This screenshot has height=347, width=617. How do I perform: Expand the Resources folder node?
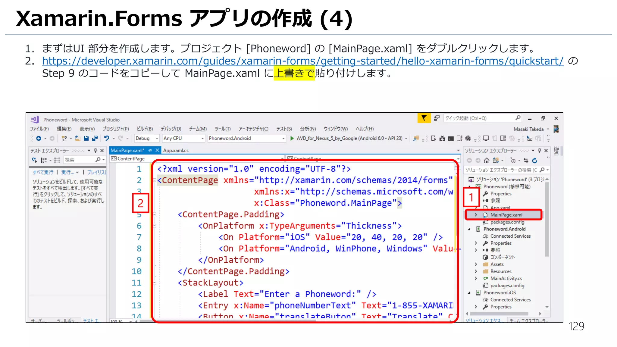click(476, 271)
